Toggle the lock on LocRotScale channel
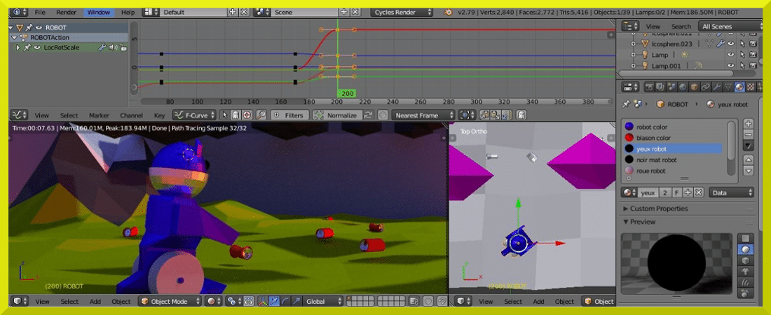 [x=123, y=47]
